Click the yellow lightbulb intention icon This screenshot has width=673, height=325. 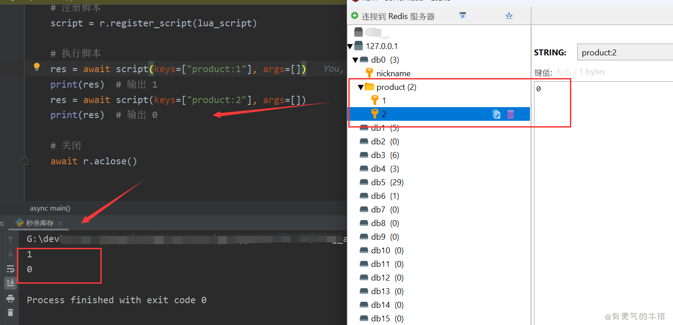(x=37, y=68)
